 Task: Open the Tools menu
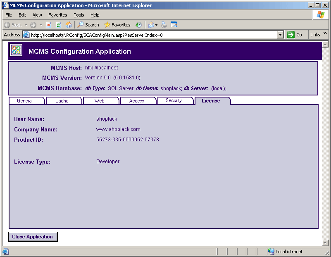pyautogui.click(x=79, y=15)
